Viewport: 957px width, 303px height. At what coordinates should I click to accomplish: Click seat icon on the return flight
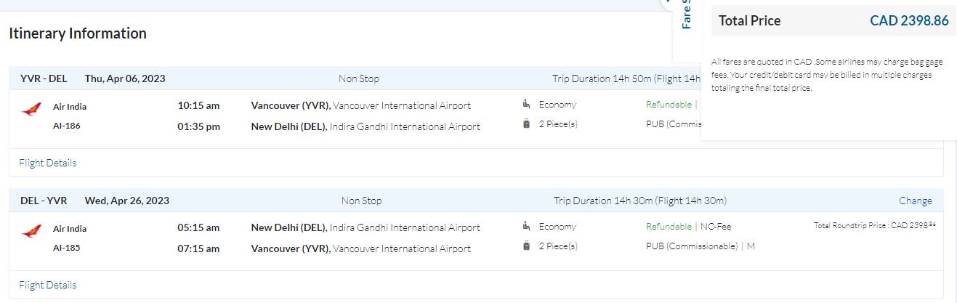[526, 227]
